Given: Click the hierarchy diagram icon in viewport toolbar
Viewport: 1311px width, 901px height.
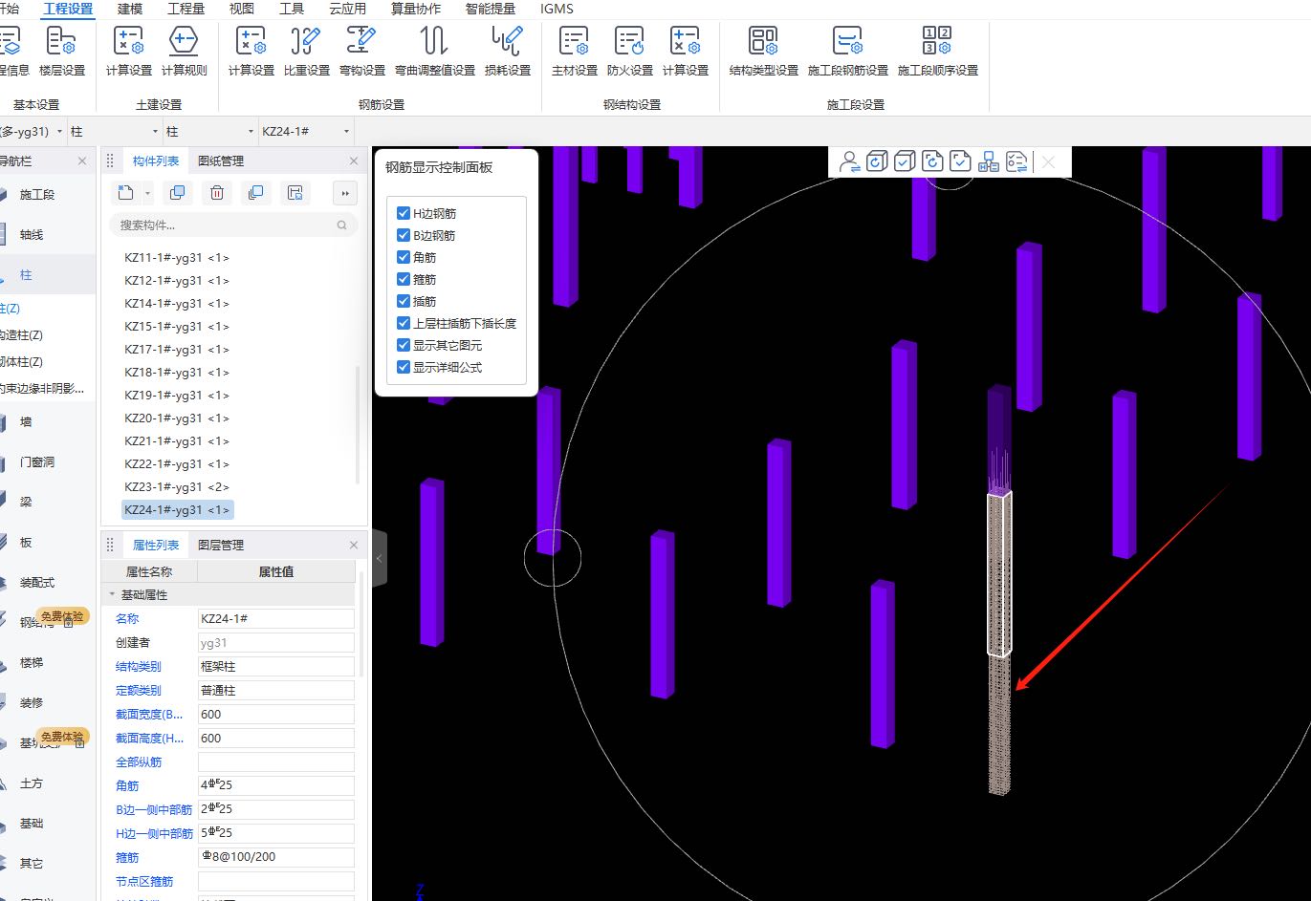Looking at the screenshot, I should 989,161.
